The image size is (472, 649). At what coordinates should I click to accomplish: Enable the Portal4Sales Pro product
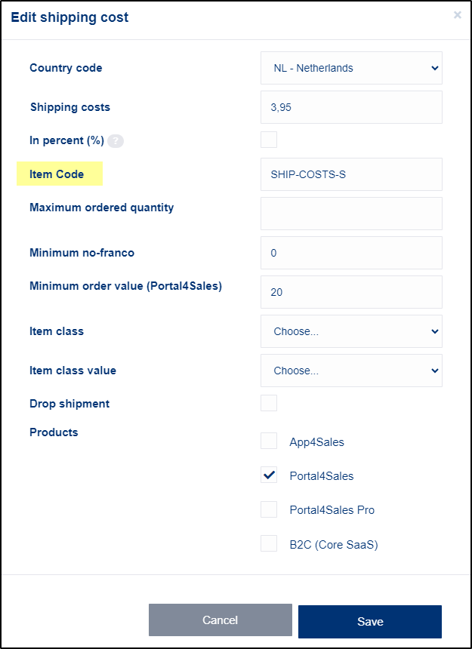point(269,509)
